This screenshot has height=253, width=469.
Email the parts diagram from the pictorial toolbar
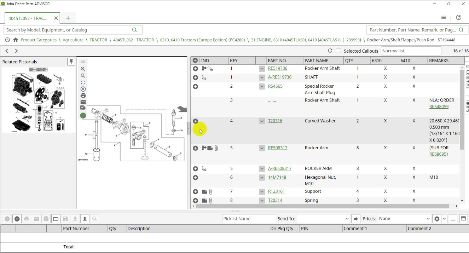[83, 102]
